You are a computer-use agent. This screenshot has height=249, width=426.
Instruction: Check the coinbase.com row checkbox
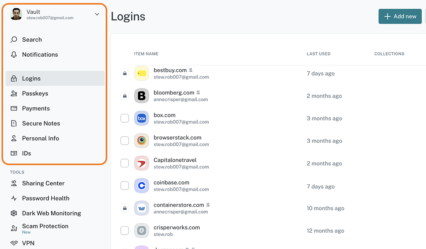[x=125, y=186]
